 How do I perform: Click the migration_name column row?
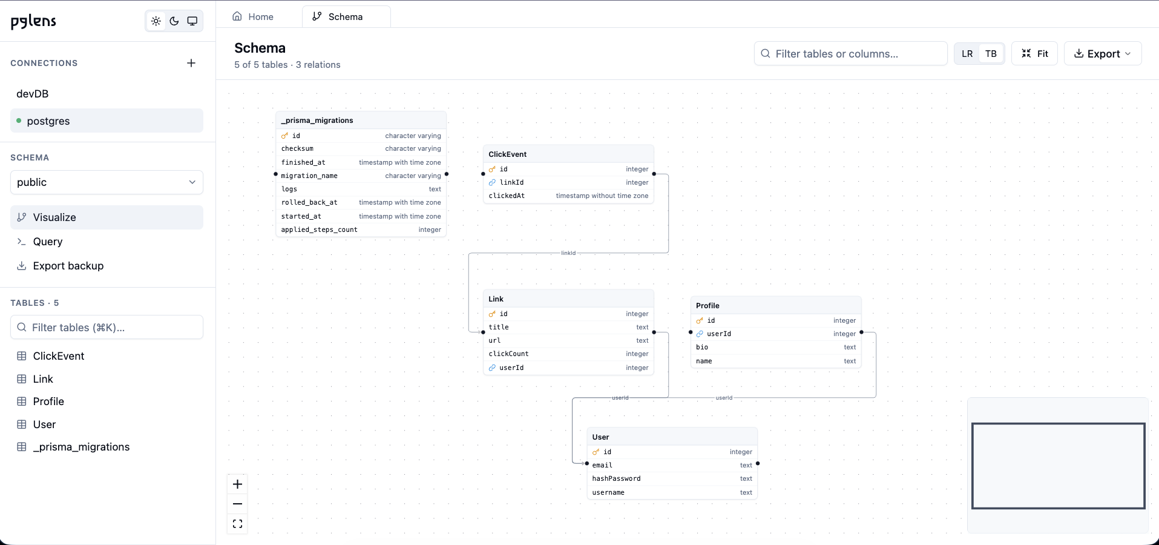(x=361, y=176)
